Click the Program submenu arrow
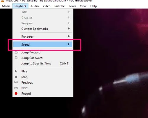Image resolution: width=148 pixels, height=118 pixels. (x=69, y=23)
